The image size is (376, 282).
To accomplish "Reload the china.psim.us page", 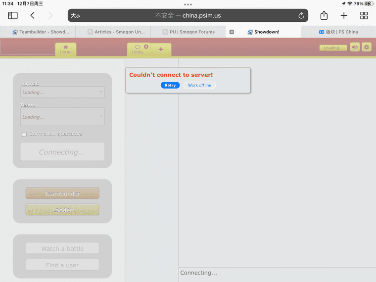I will (x=301, y=15).
